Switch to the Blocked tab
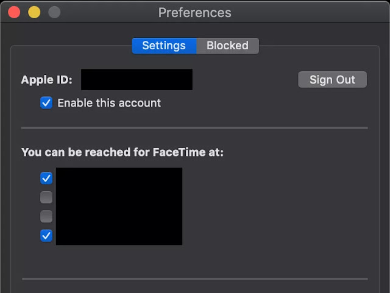The height and width of the screenshot is (293, 390). tap(227, 46)
